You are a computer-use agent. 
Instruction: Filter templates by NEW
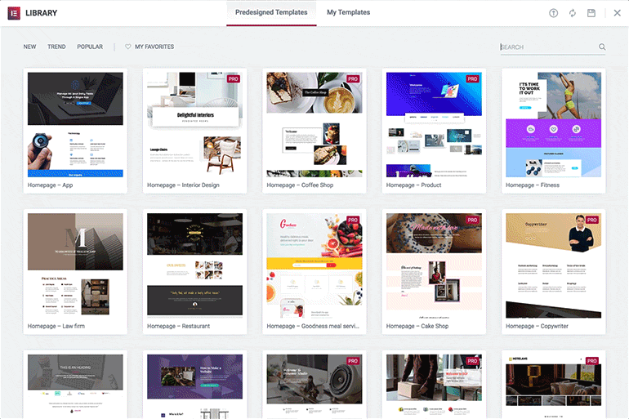click(29, 47)
